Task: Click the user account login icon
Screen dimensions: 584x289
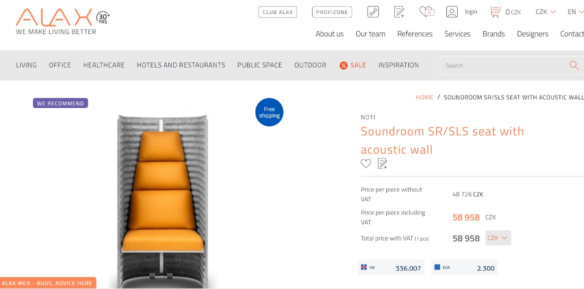Action: (x=452, y=12)
